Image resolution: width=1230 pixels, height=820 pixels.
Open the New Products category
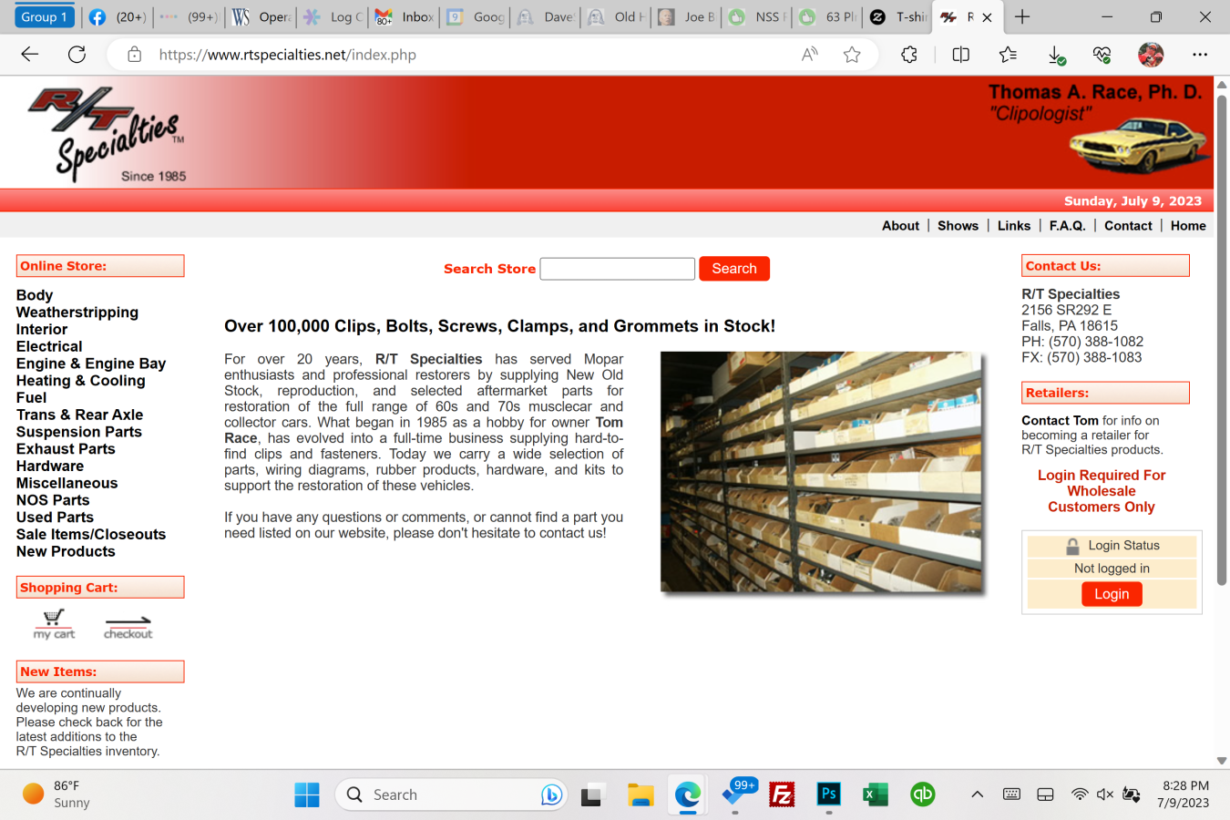pos(66,551)
